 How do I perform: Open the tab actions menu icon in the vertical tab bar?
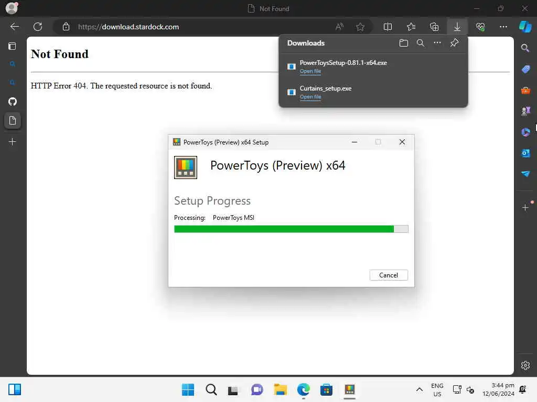(13, 46)
